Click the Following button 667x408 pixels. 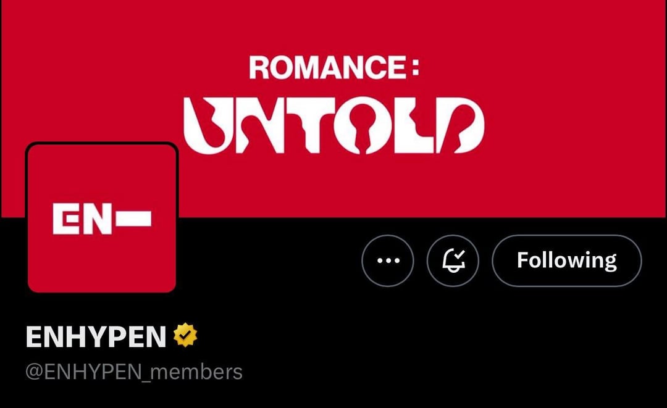point(566,260)
